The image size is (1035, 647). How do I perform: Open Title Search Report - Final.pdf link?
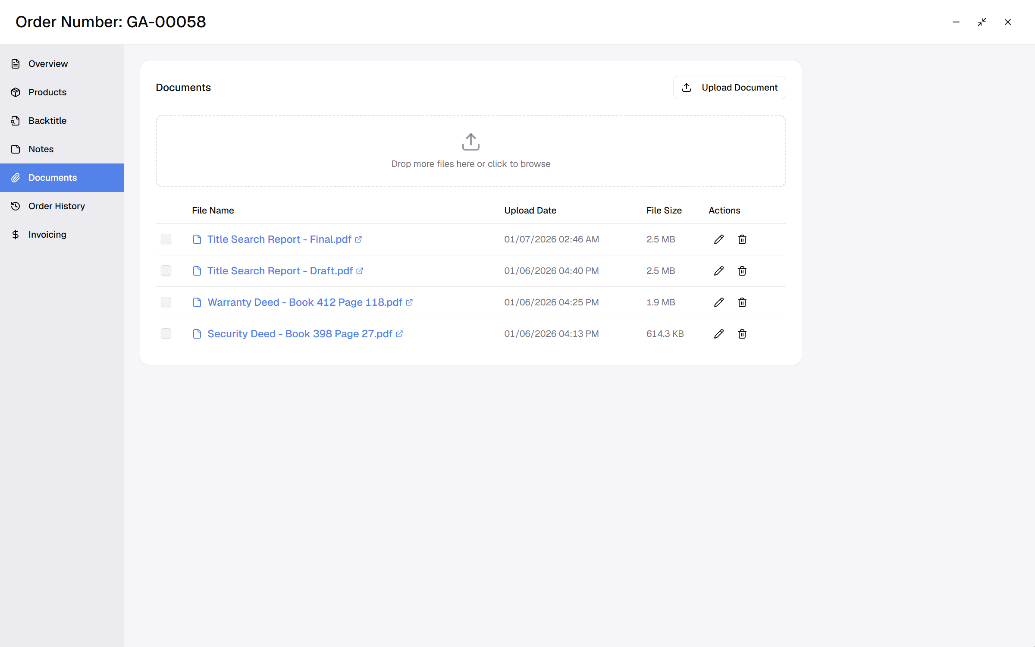(x=279, y=239)
